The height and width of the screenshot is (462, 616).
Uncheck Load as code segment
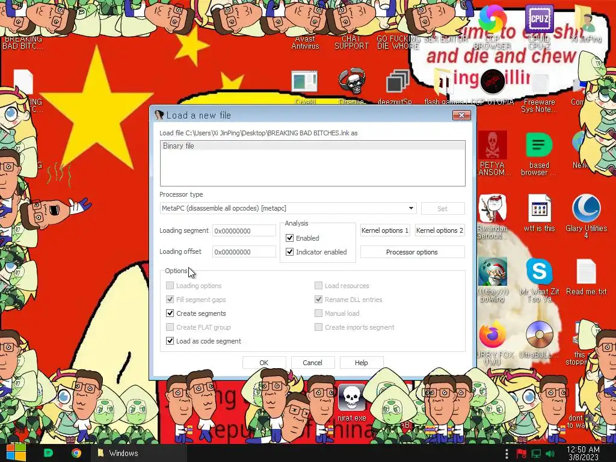(170, 340)
